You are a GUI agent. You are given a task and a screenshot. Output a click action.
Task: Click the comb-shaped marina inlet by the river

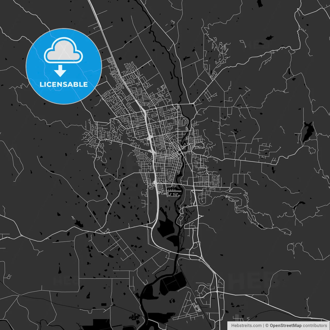pos(174,192)
